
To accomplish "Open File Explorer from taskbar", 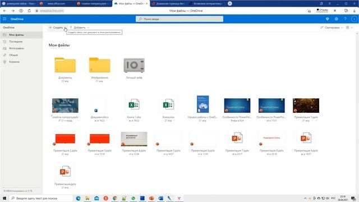I will click(x=88, y=198).
